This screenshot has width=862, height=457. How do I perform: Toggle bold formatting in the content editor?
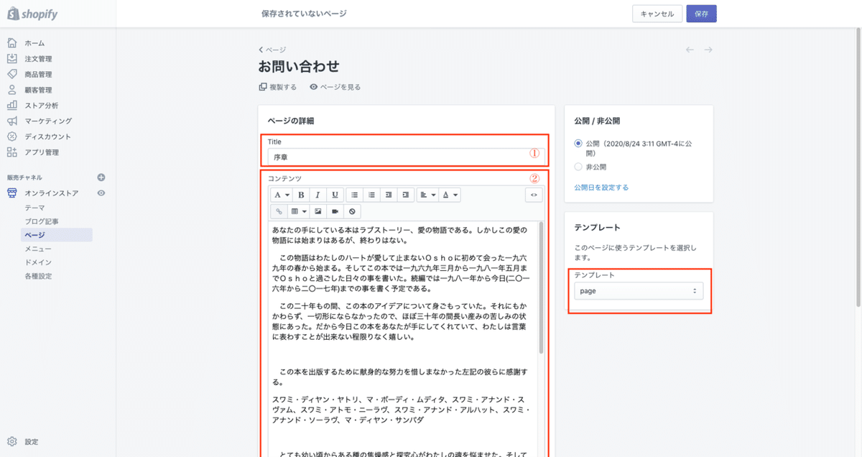coord(302,194)
